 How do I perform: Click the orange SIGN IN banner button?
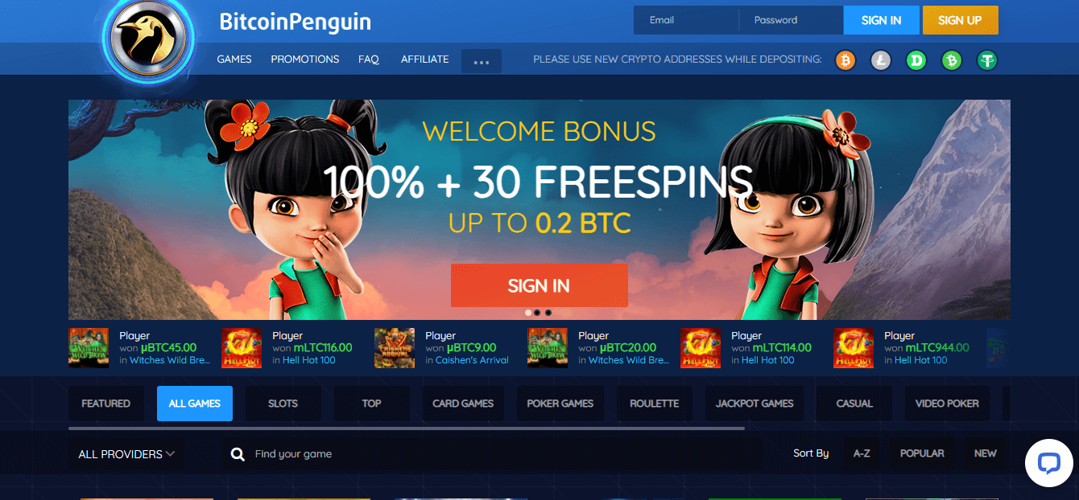pyautogui.click(x=539, y=285)
